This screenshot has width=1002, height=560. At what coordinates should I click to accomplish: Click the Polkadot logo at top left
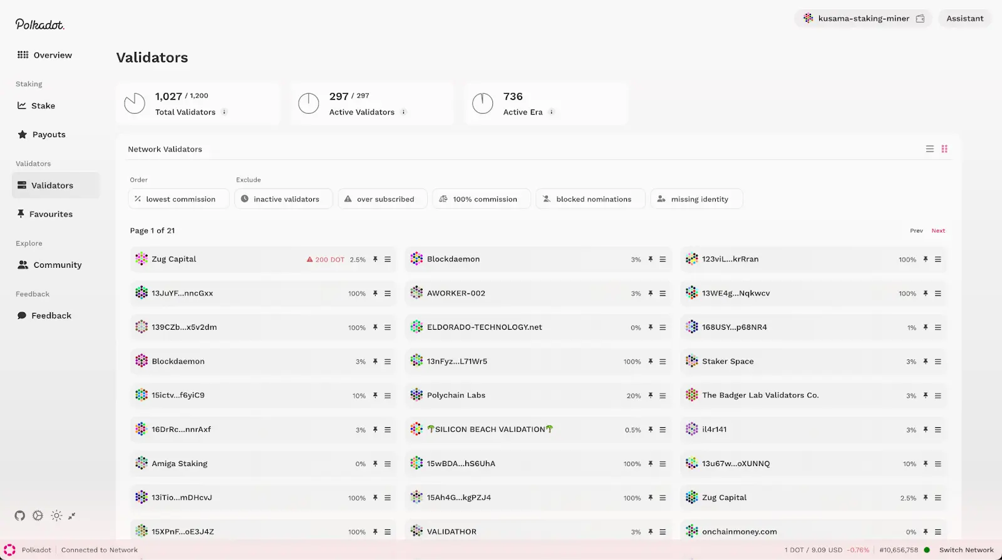point(40,24)
